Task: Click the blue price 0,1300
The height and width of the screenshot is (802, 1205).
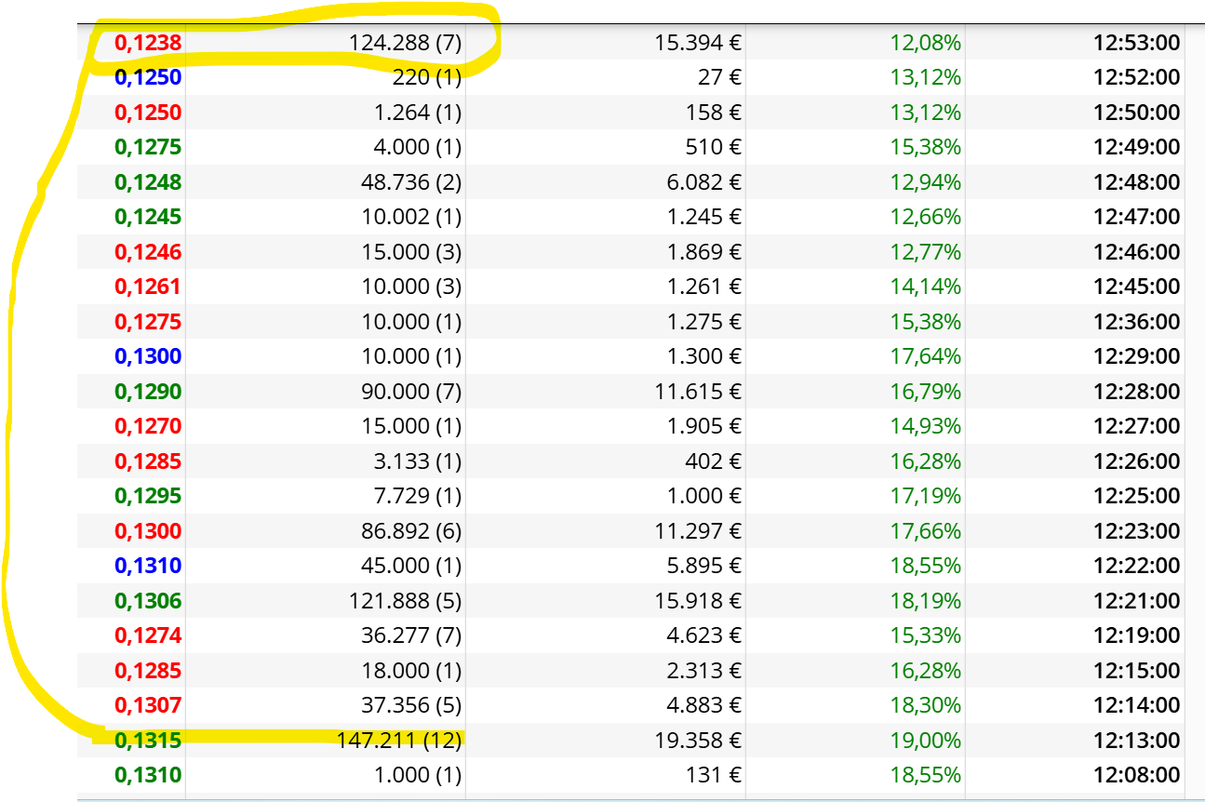Action: [x=148, y=356]
